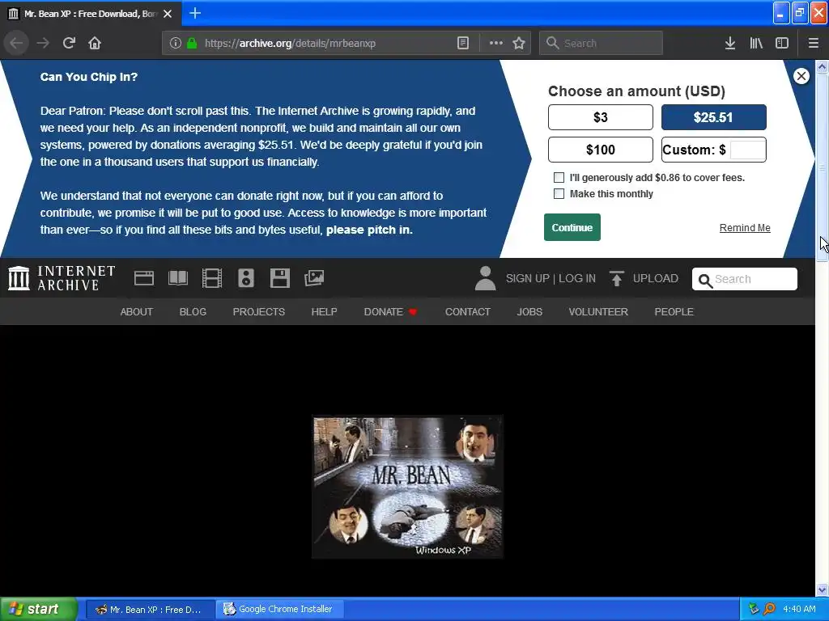Image resolution: width=829 pixels, height=621 pixels.
Task: Click the user avatar icon
Action: coord(485,278)
